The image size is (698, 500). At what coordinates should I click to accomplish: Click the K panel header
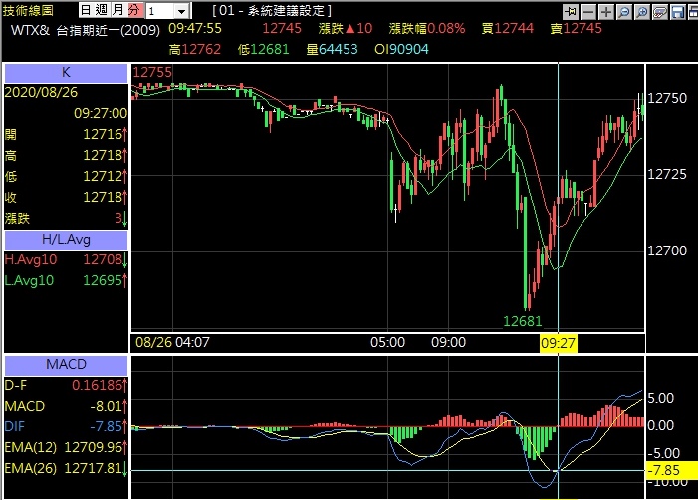point(66,73)
